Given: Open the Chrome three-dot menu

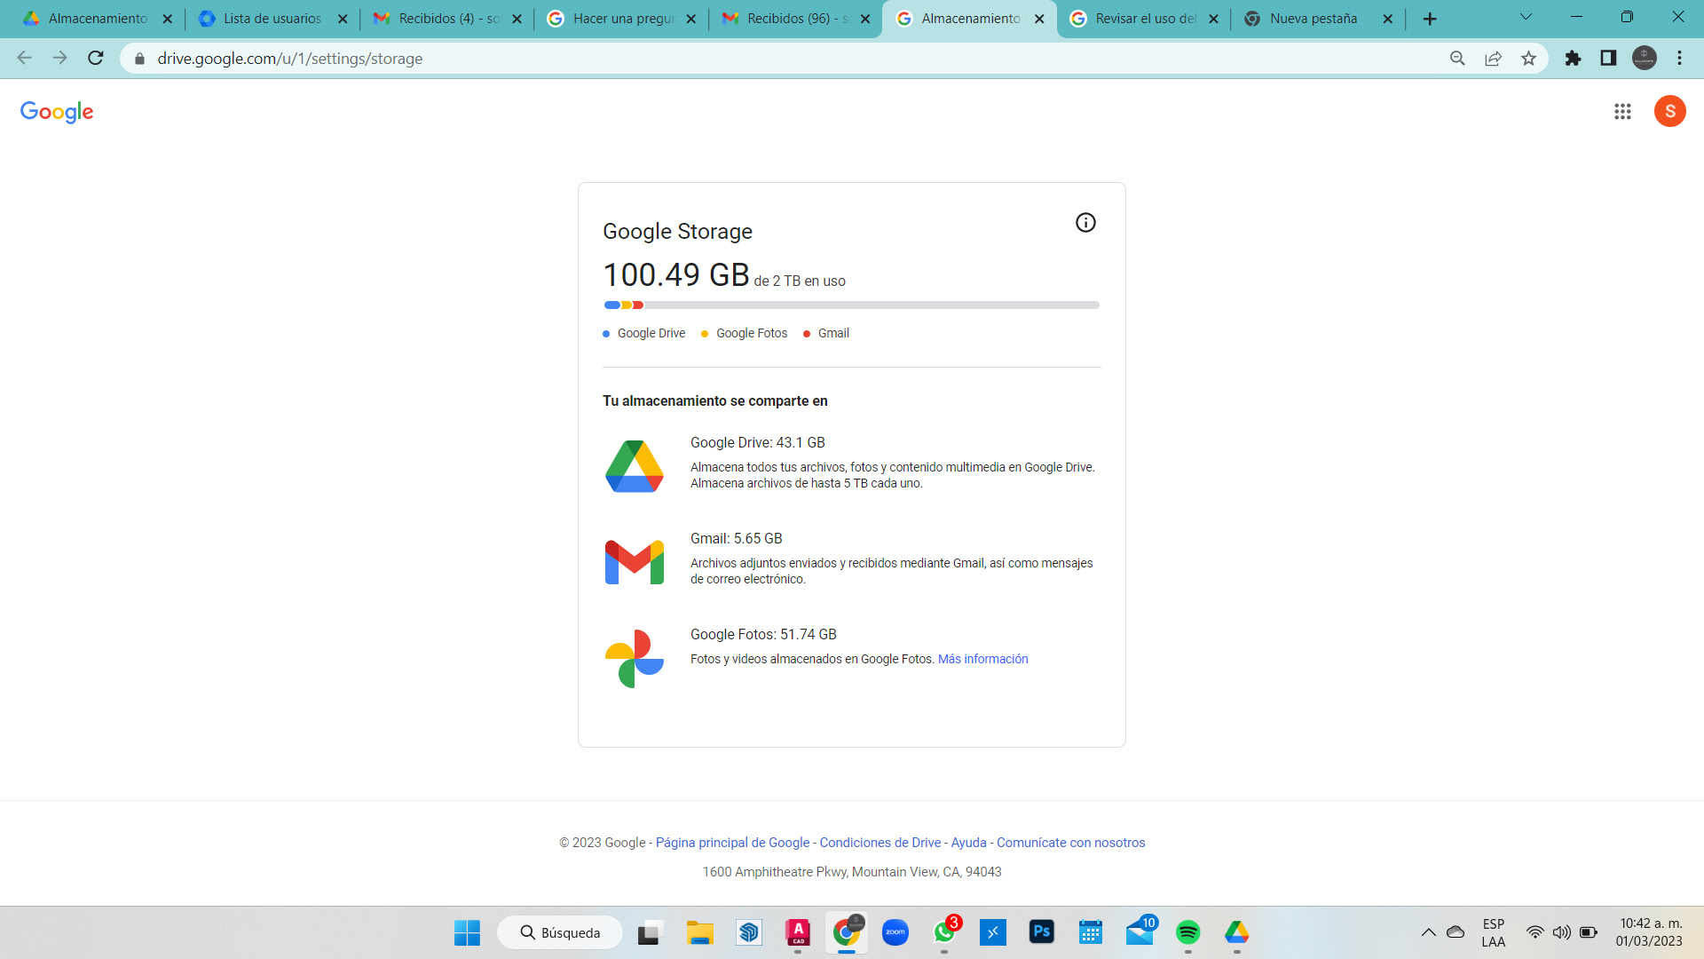Looking at the screenshot, I should click(x=1679, y=59).
